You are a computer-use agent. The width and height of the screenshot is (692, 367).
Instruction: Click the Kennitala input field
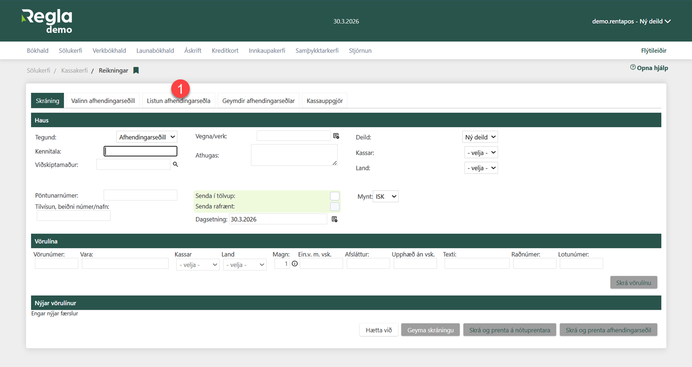click(140, 151)
